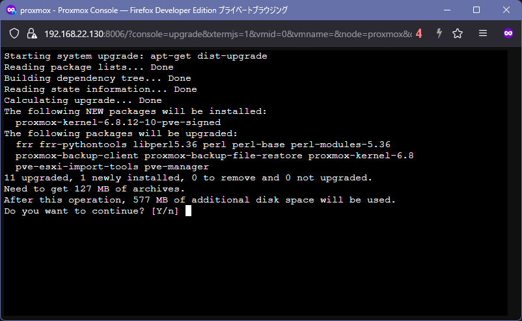Maximize the Firefox window
This screenshot has height=321, width=522.
pos(476,10)
